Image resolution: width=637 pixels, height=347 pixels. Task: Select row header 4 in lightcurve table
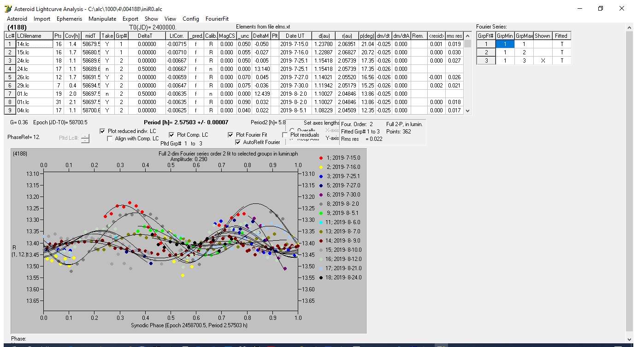point(10,69)
